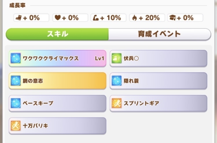
Task: Switch to the スキル tab
Action: coord(57,34)
